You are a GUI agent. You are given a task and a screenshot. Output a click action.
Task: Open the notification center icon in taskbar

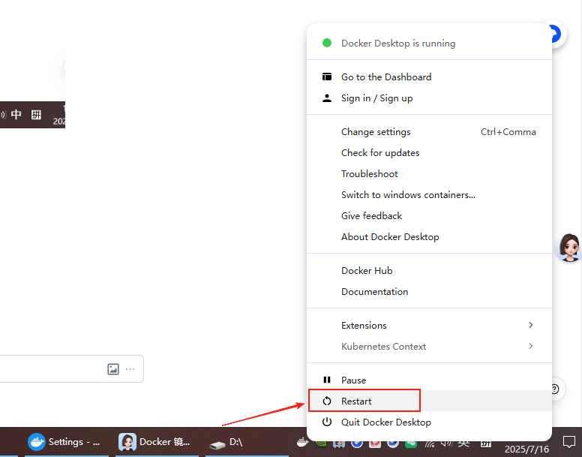tap(569, 441)
